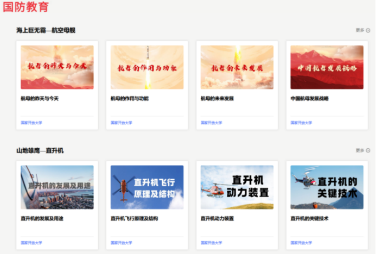Click the 直升机飞行原理及结构 thumbnail

146,187
